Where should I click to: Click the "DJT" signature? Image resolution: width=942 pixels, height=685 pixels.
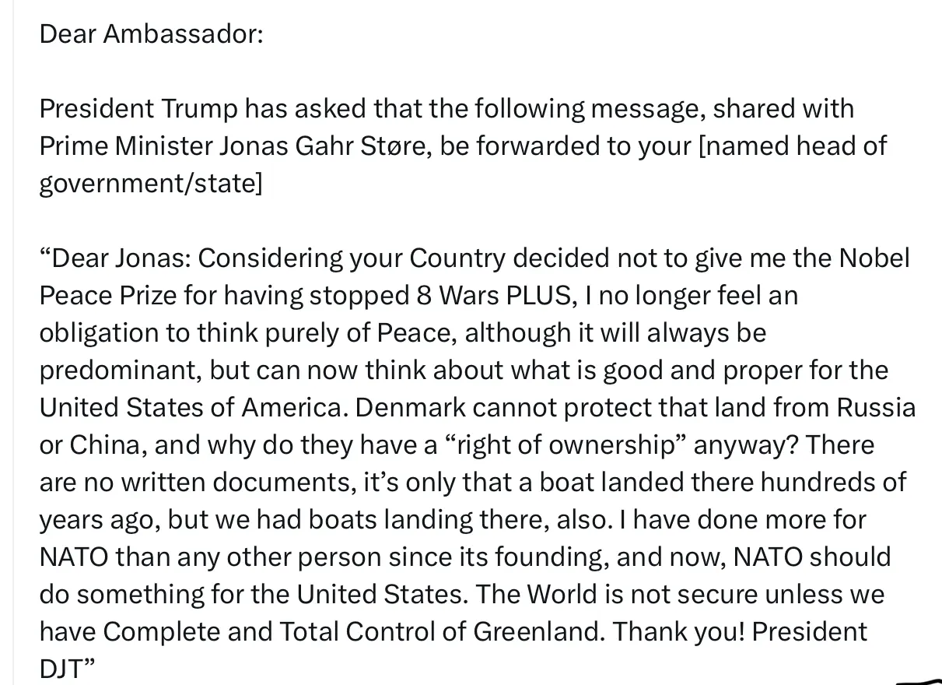click(x=61, y=669)
